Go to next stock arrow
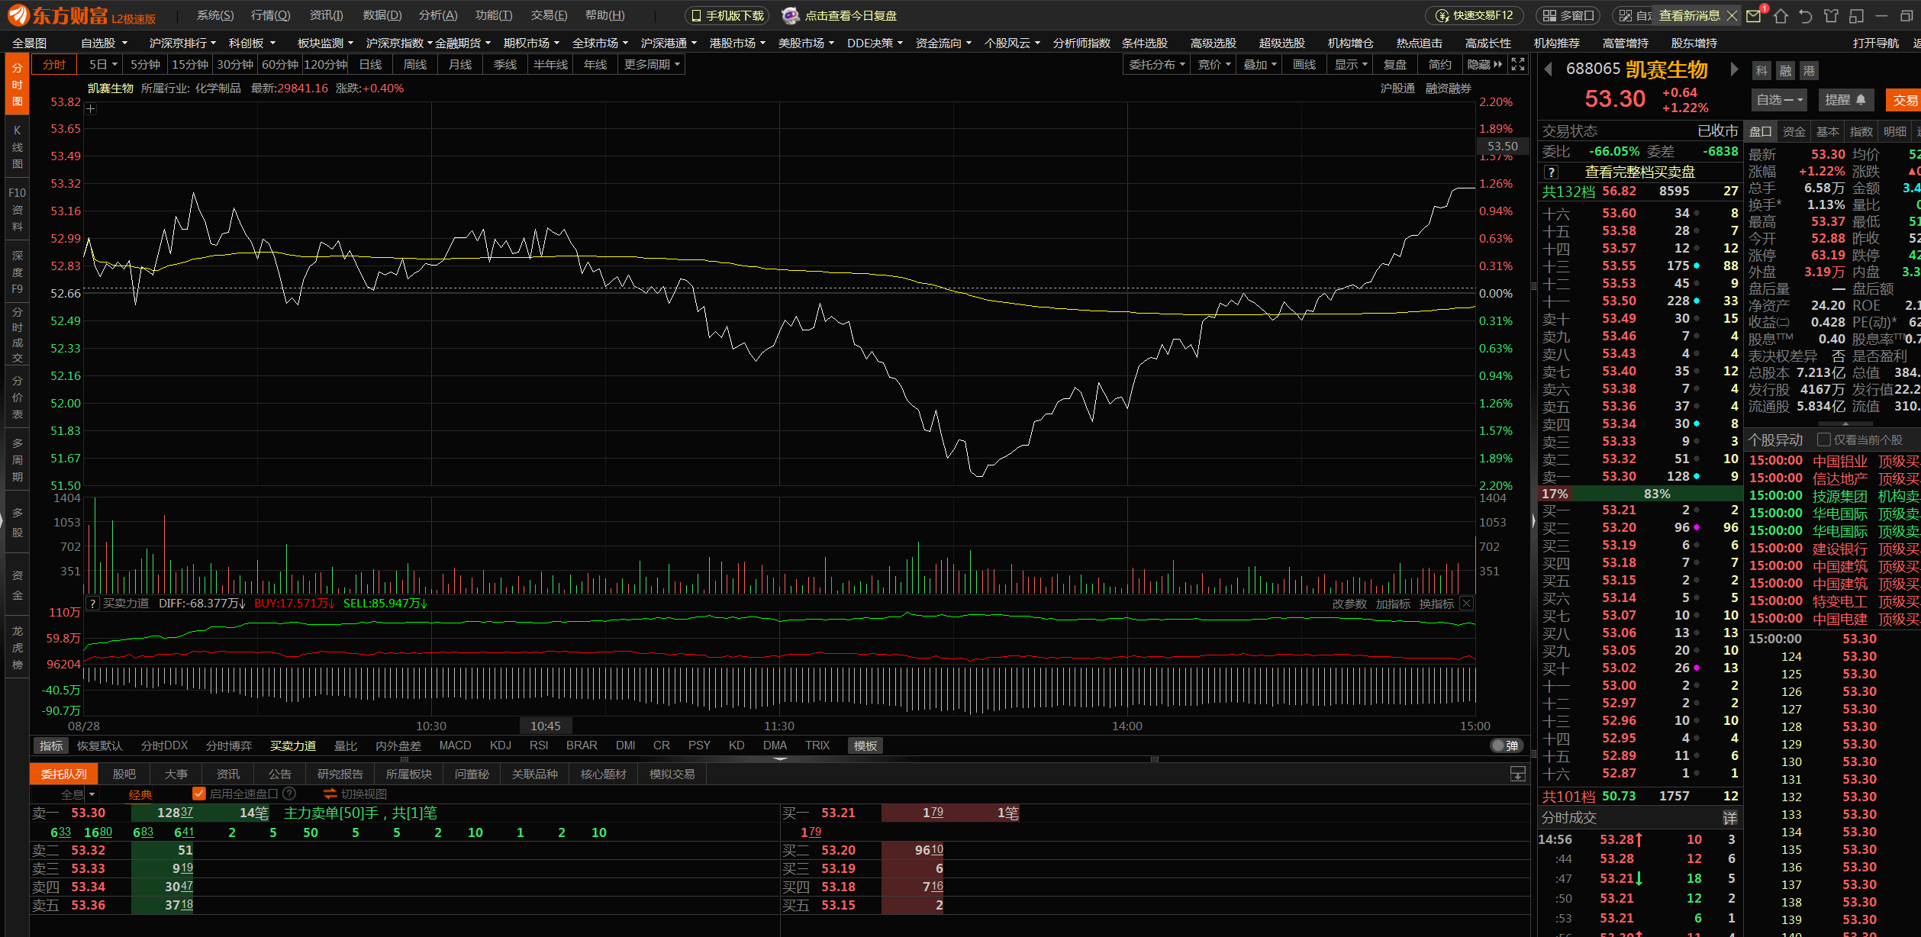The height and width of the screenshot is (937, 1921). pos(1734,69)
